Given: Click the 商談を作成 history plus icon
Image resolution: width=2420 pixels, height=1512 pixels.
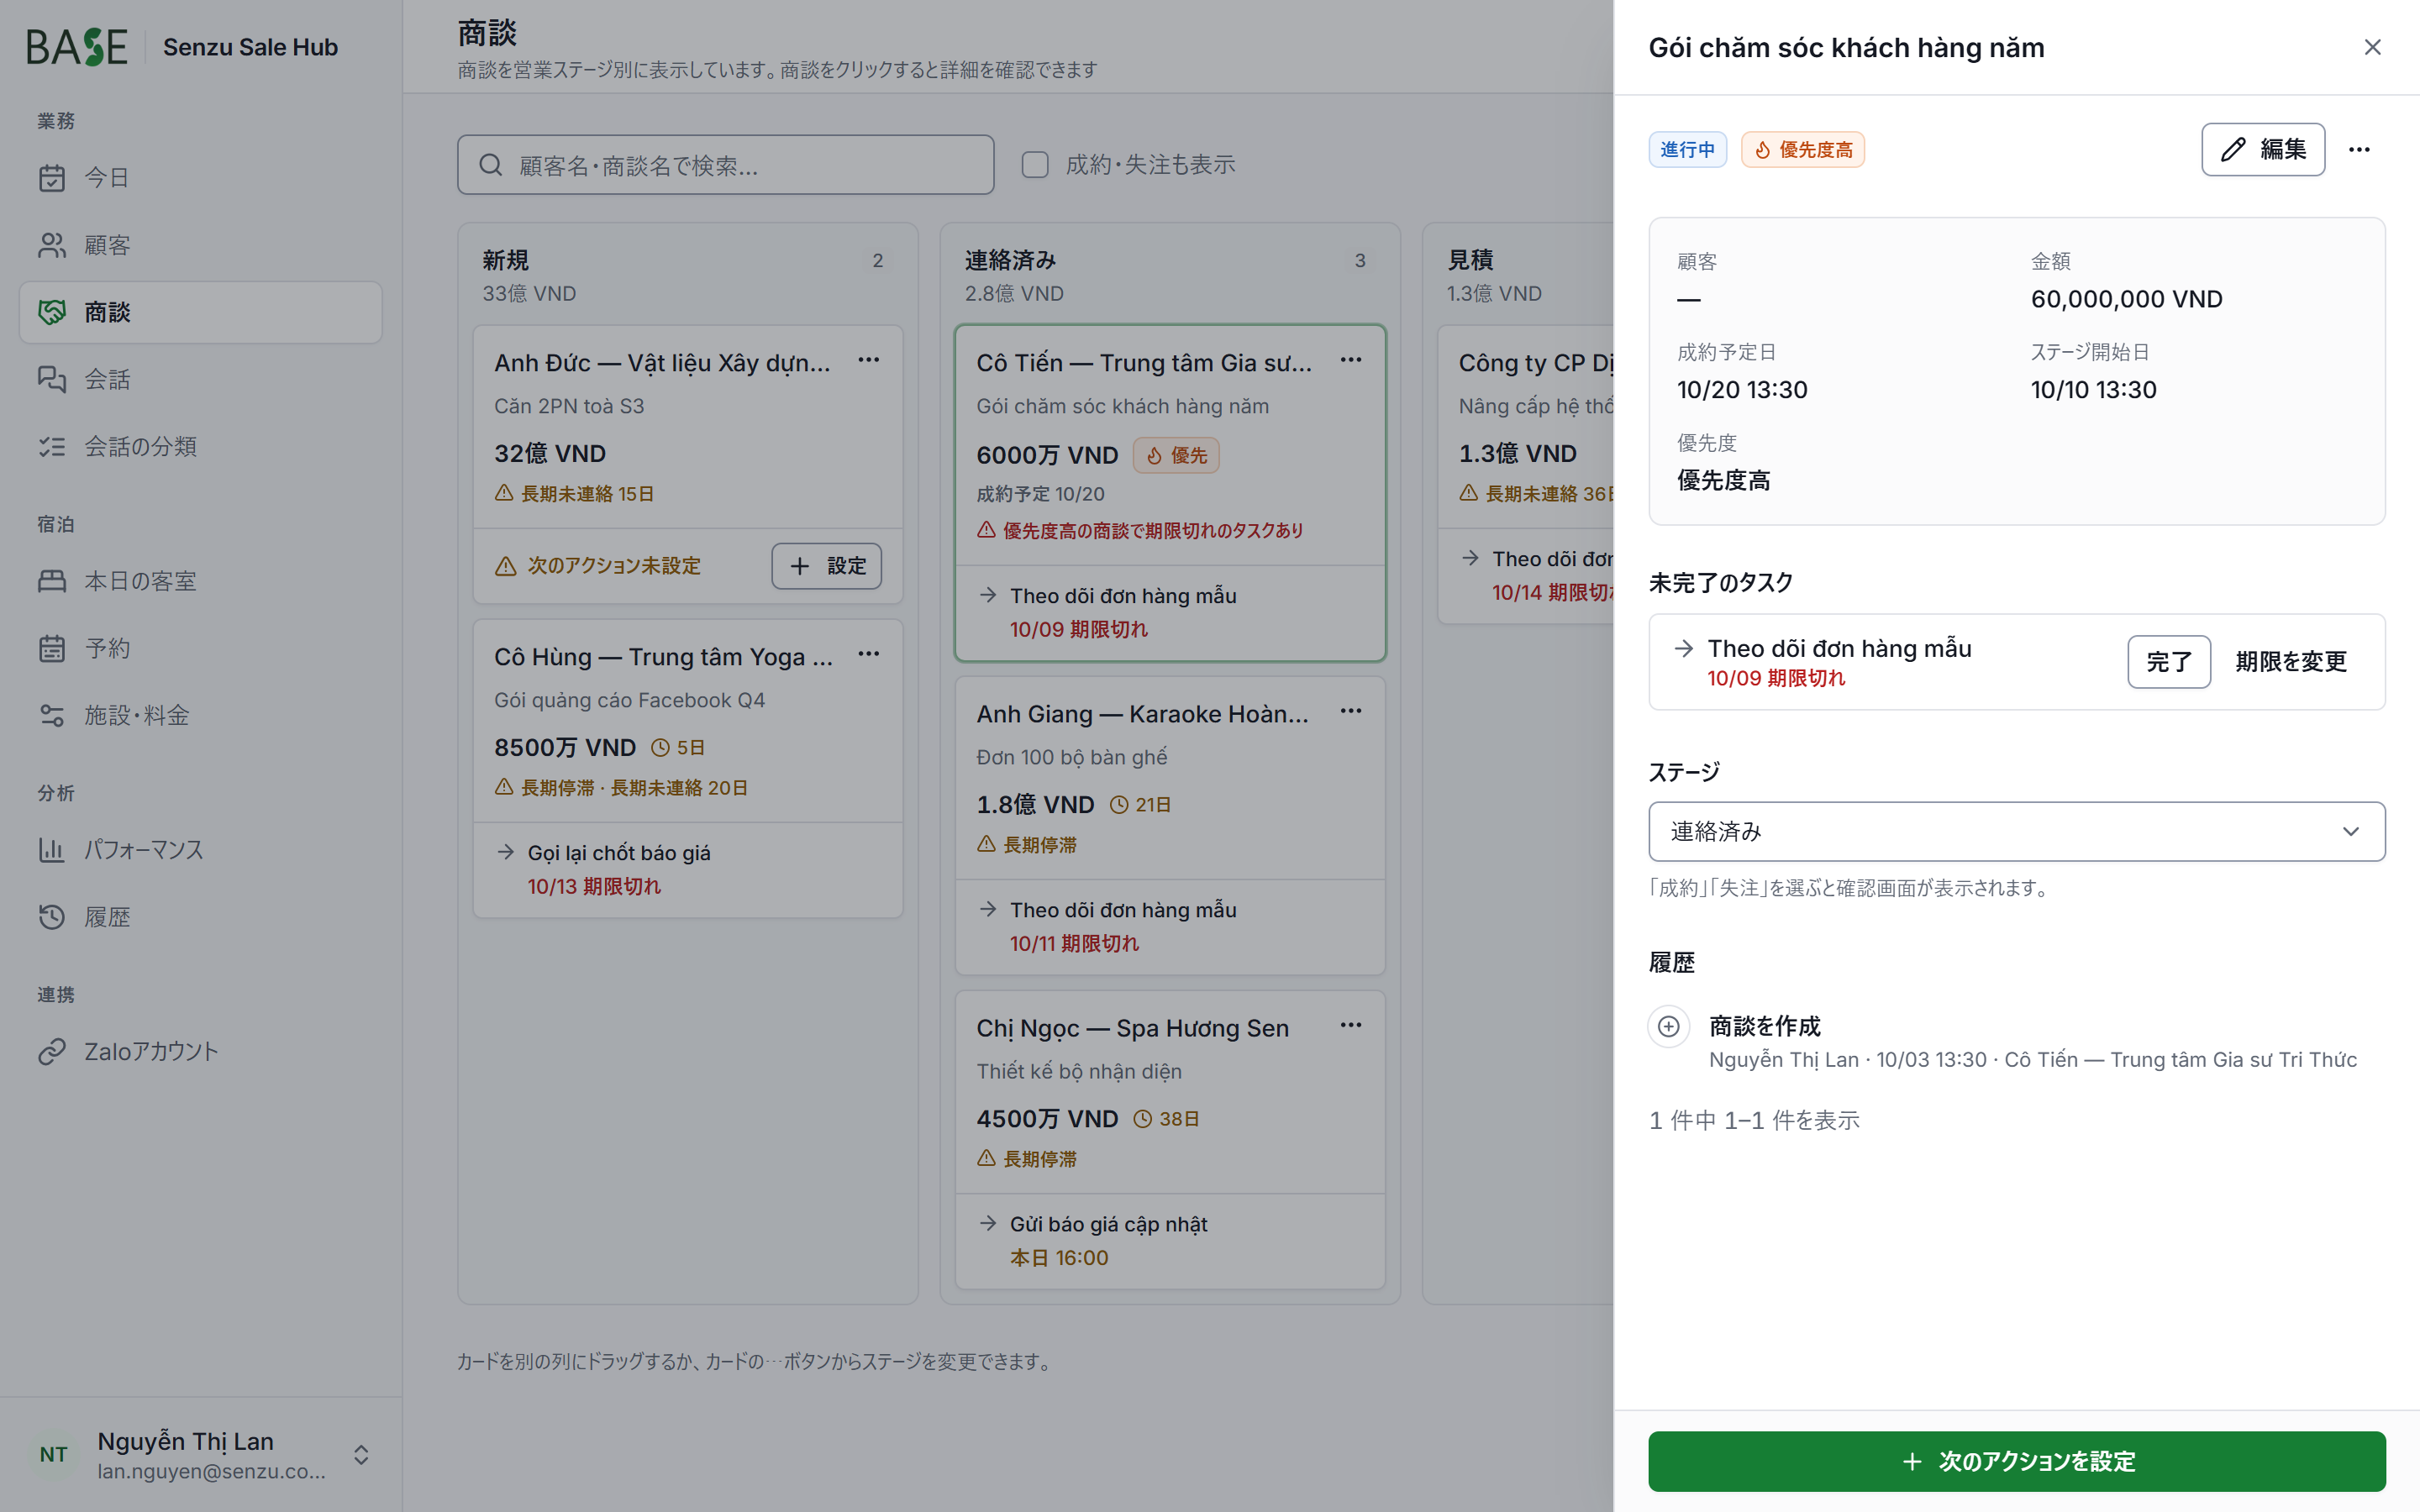Looking at the screenshot, I should point(1669,1026).
